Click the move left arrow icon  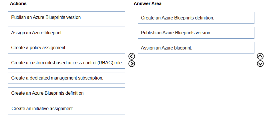tap(131, 57)
